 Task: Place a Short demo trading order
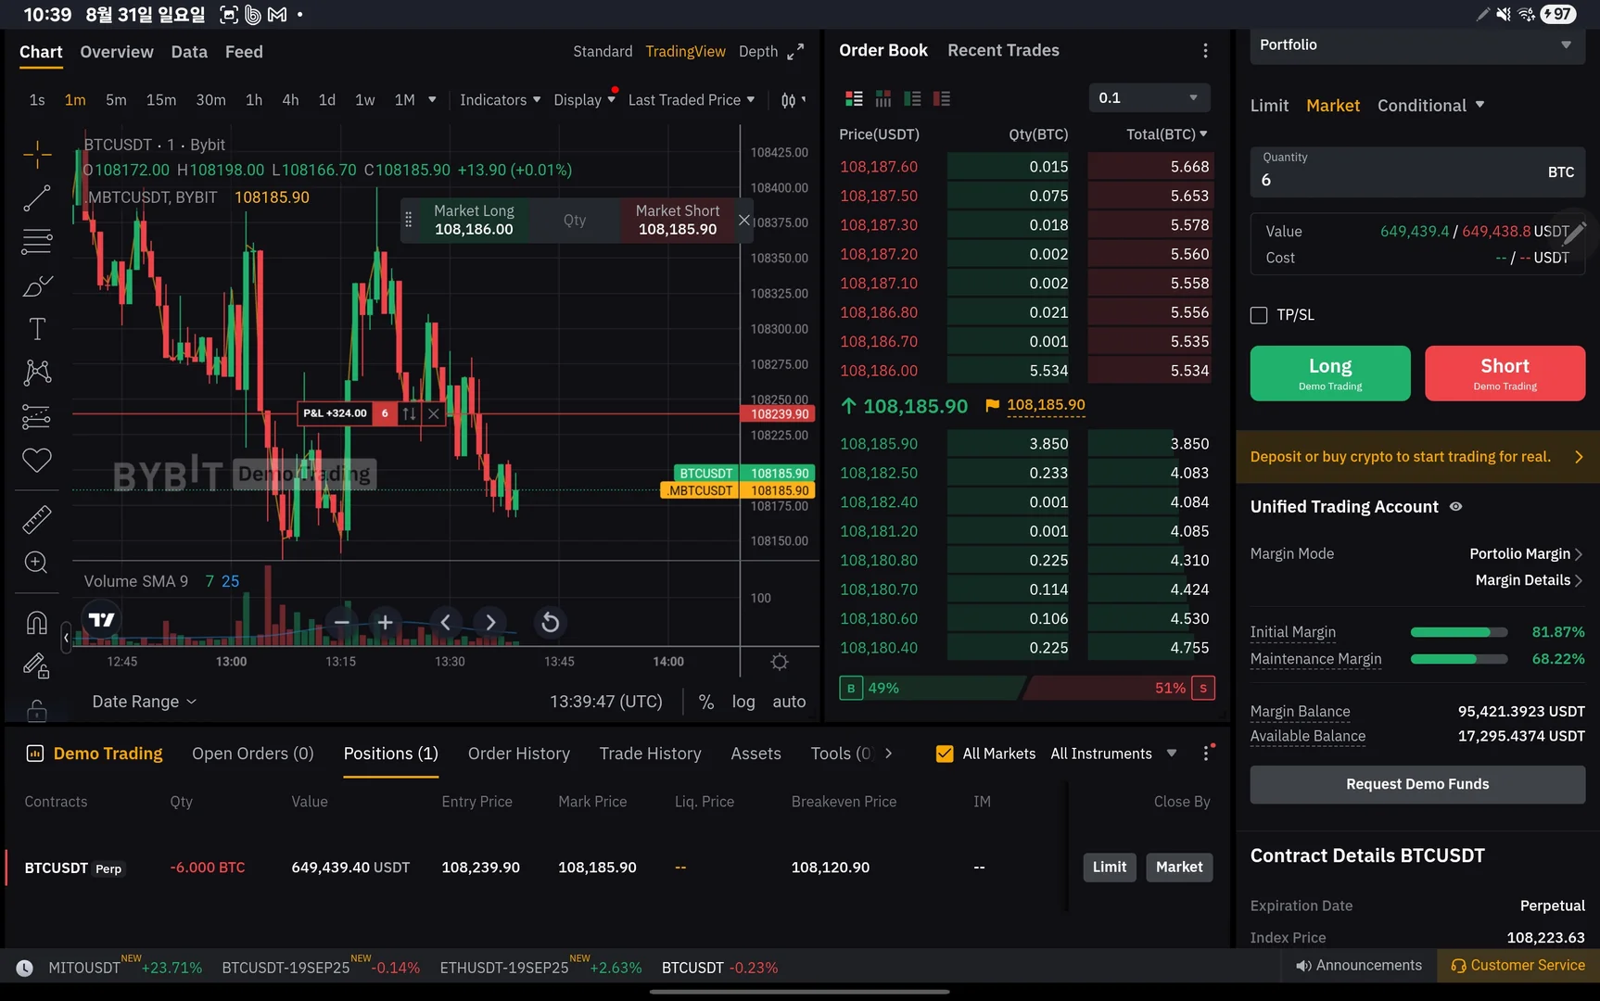[x=1505, y=374]
